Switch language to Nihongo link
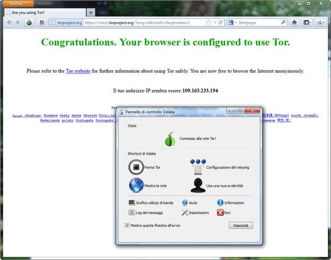This screenshot has height=260, width=331. click(275, 115)
